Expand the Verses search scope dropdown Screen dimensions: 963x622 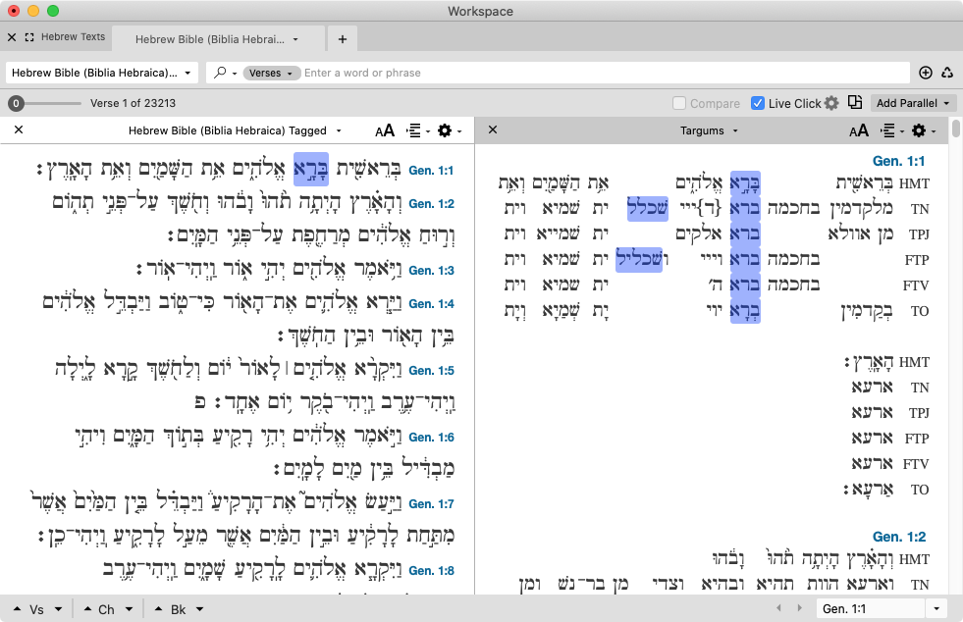tap(270, 73)
